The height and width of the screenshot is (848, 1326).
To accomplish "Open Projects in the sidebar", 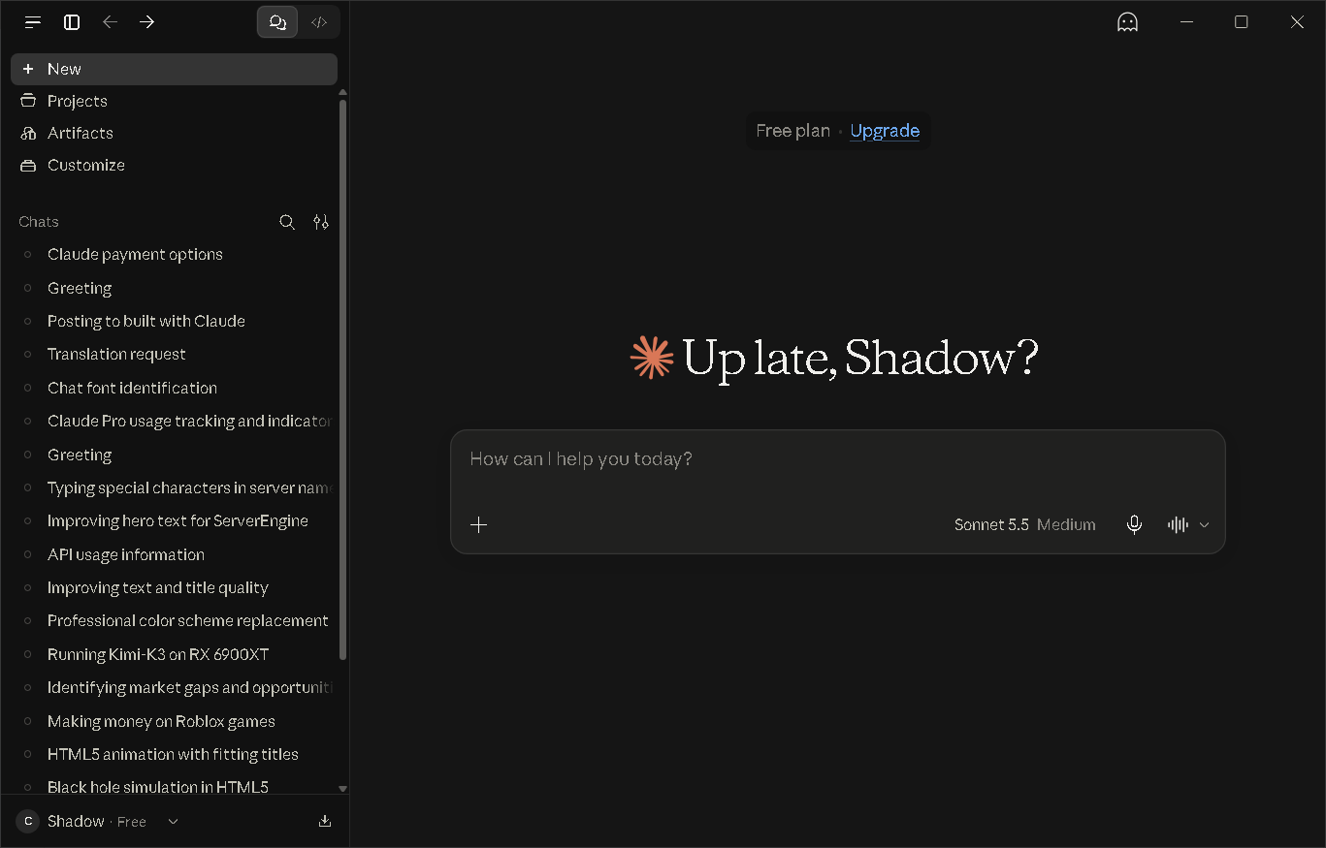I will 174,101.
